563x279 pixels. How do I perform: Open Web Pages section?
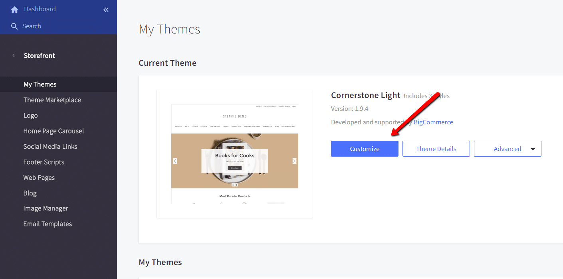39,178
